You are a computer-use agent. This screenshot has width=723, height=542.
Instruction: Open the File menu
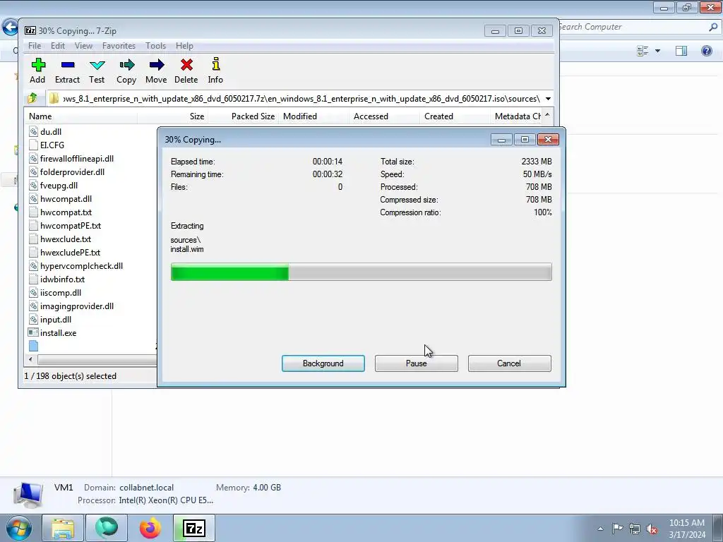tap(35, 46)
